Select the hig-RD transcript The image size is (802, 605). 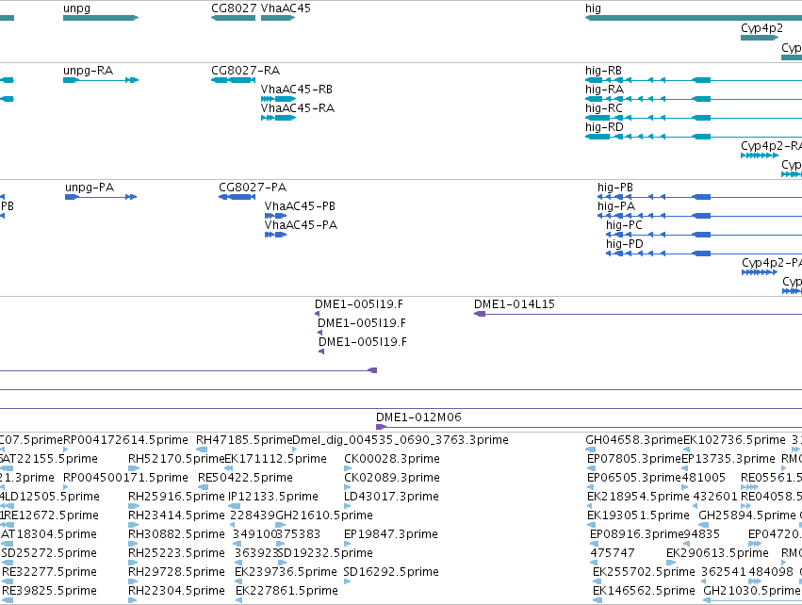(x=693, y=137)
